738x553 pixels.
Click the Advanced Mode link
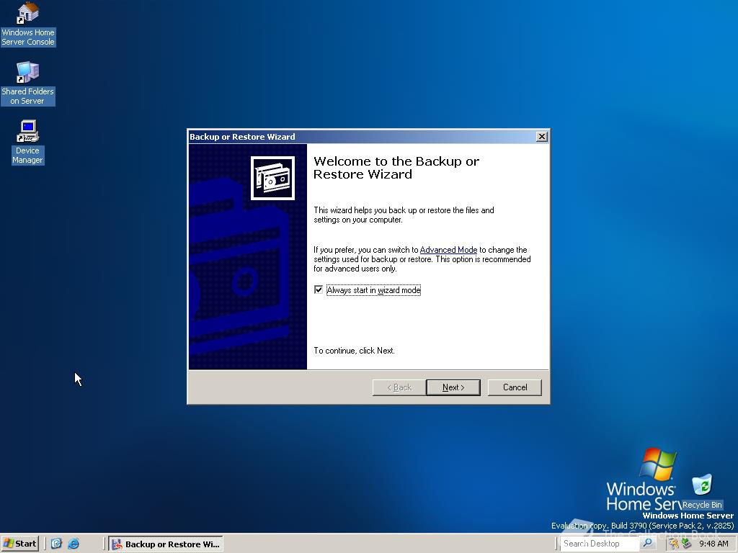pyautogui.click(x=448, y=250)
